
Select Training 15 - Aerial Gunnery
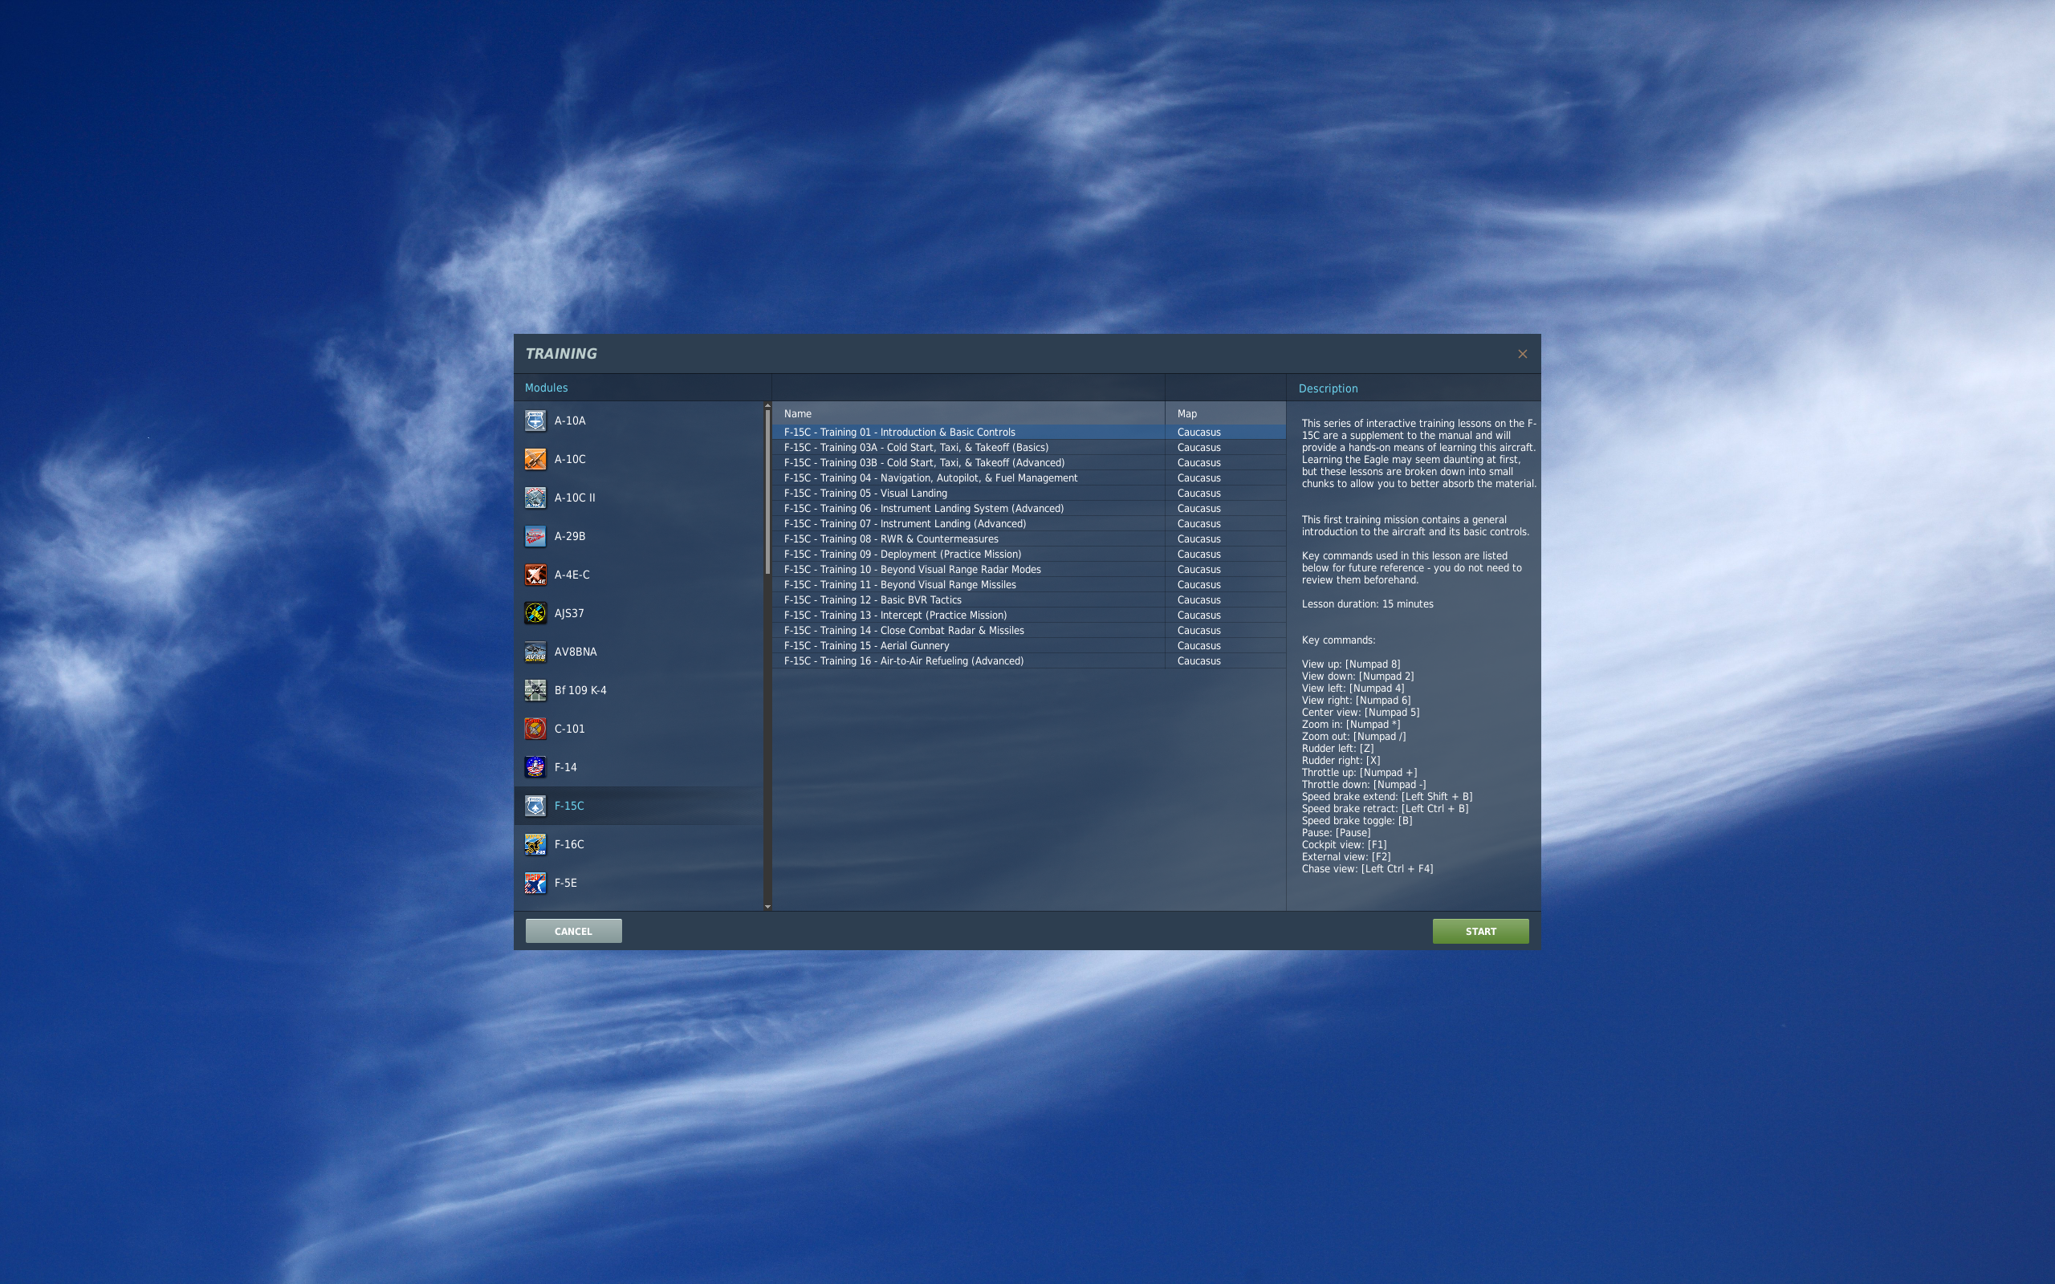click(x=1028, y=646)
